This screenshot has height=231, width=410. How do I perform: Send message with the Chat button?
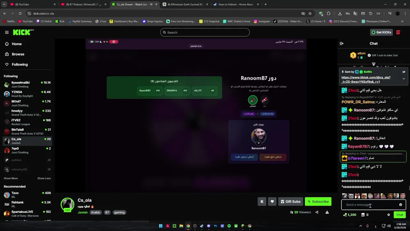coord(400,215)
